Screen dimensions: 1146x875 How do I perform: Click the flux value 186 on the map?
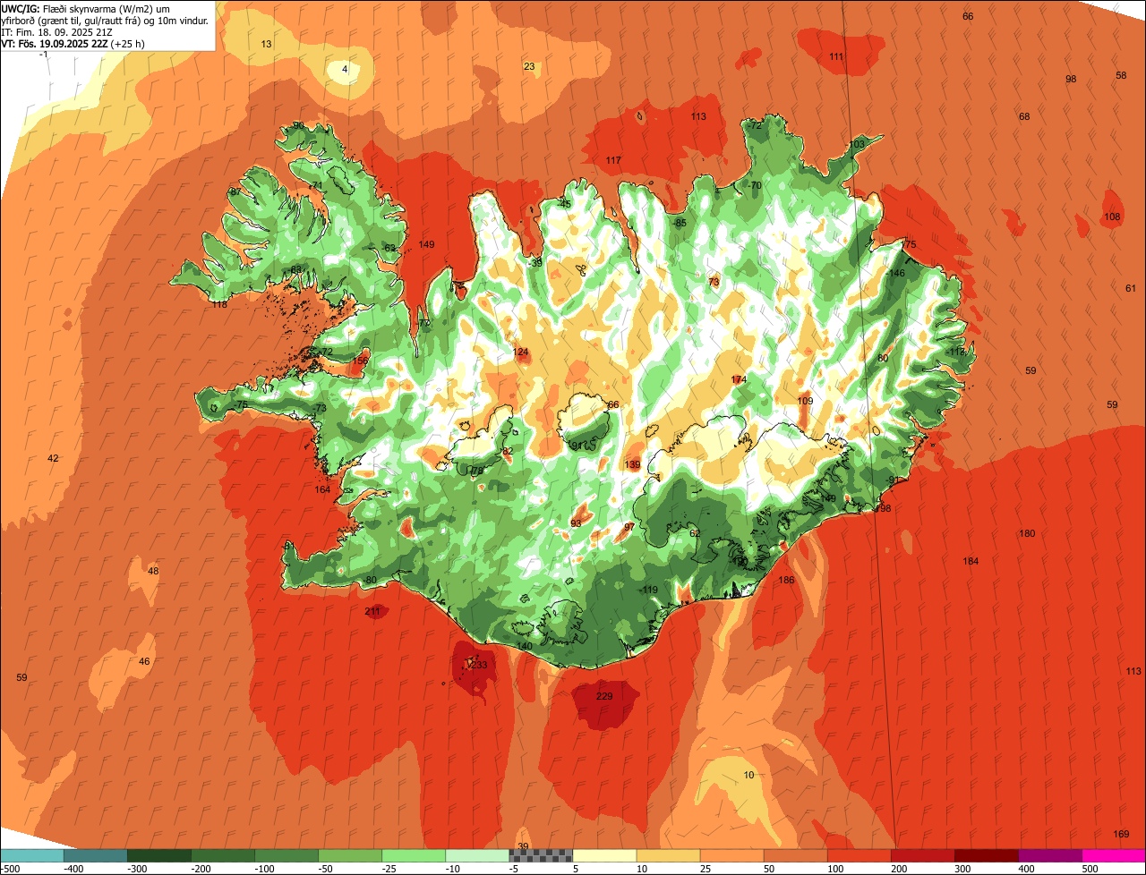pos(786,580)
